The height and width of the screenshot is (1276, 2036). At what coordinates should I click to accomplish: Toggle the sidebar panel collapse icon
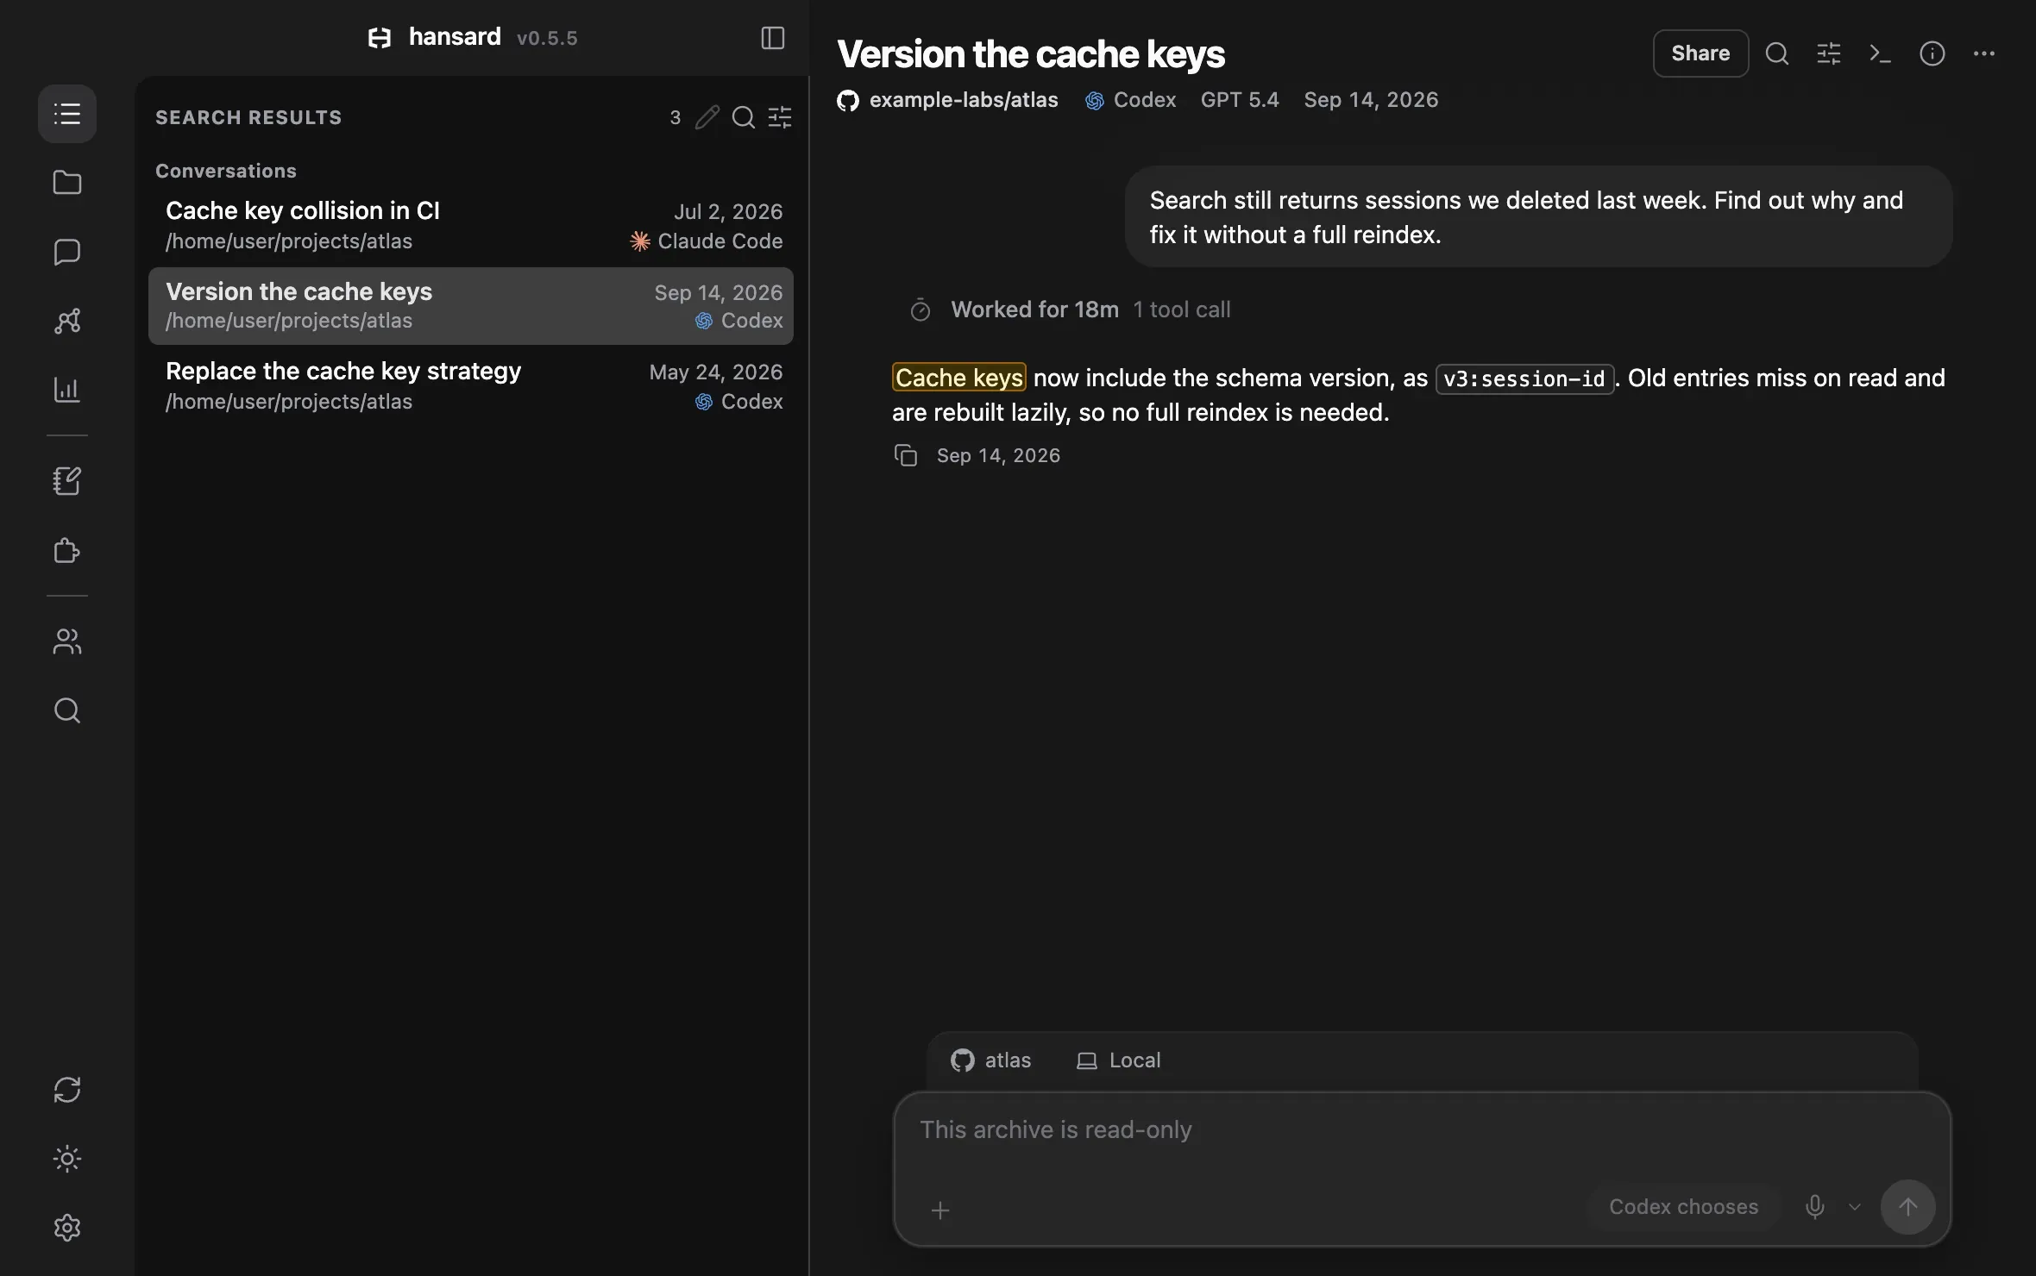pyautogui.click(x=773, y=38)
